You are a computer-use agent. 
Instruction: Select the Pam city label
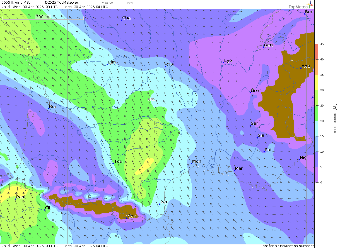(x=21, y=197)
